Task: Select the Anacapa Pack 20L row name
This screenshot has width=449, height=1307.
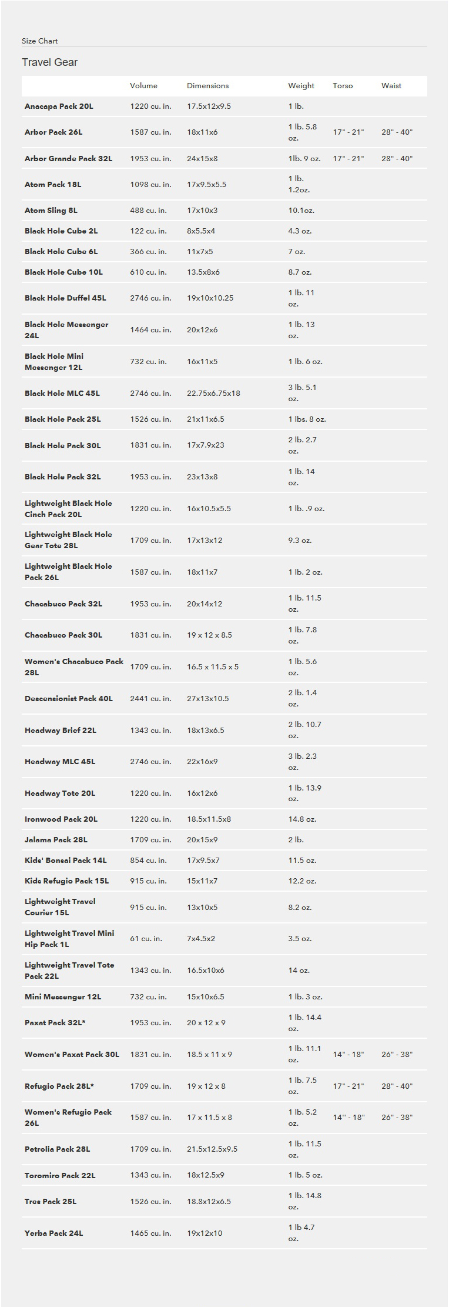Action: 59,106
